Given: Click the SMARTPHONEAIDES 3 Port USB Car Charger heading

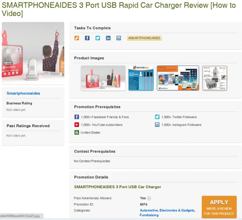Looking at the screenshot, I should pyautogui.click(x=118, y=187).
